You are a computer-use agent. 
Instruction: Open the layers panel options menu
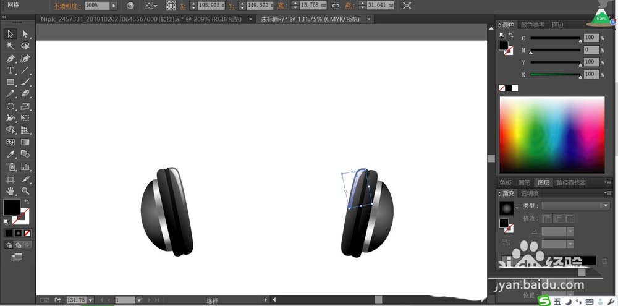(607, 182)
